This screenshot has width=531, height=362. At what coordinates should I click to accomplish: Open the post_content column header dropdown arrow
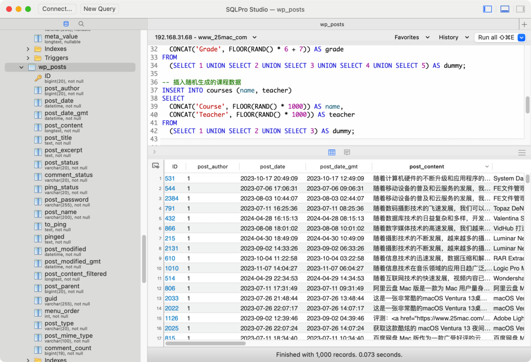(487, 167)
